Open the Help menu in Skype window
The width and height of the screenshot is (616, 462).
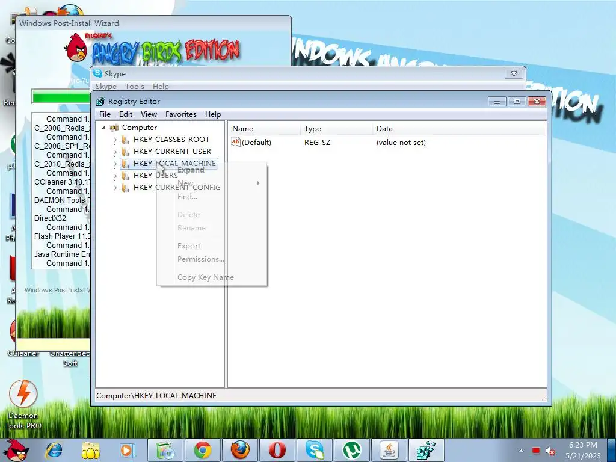[161, 87]
